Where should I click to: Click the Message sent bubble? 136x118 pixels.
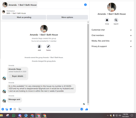tap(14, 100)
